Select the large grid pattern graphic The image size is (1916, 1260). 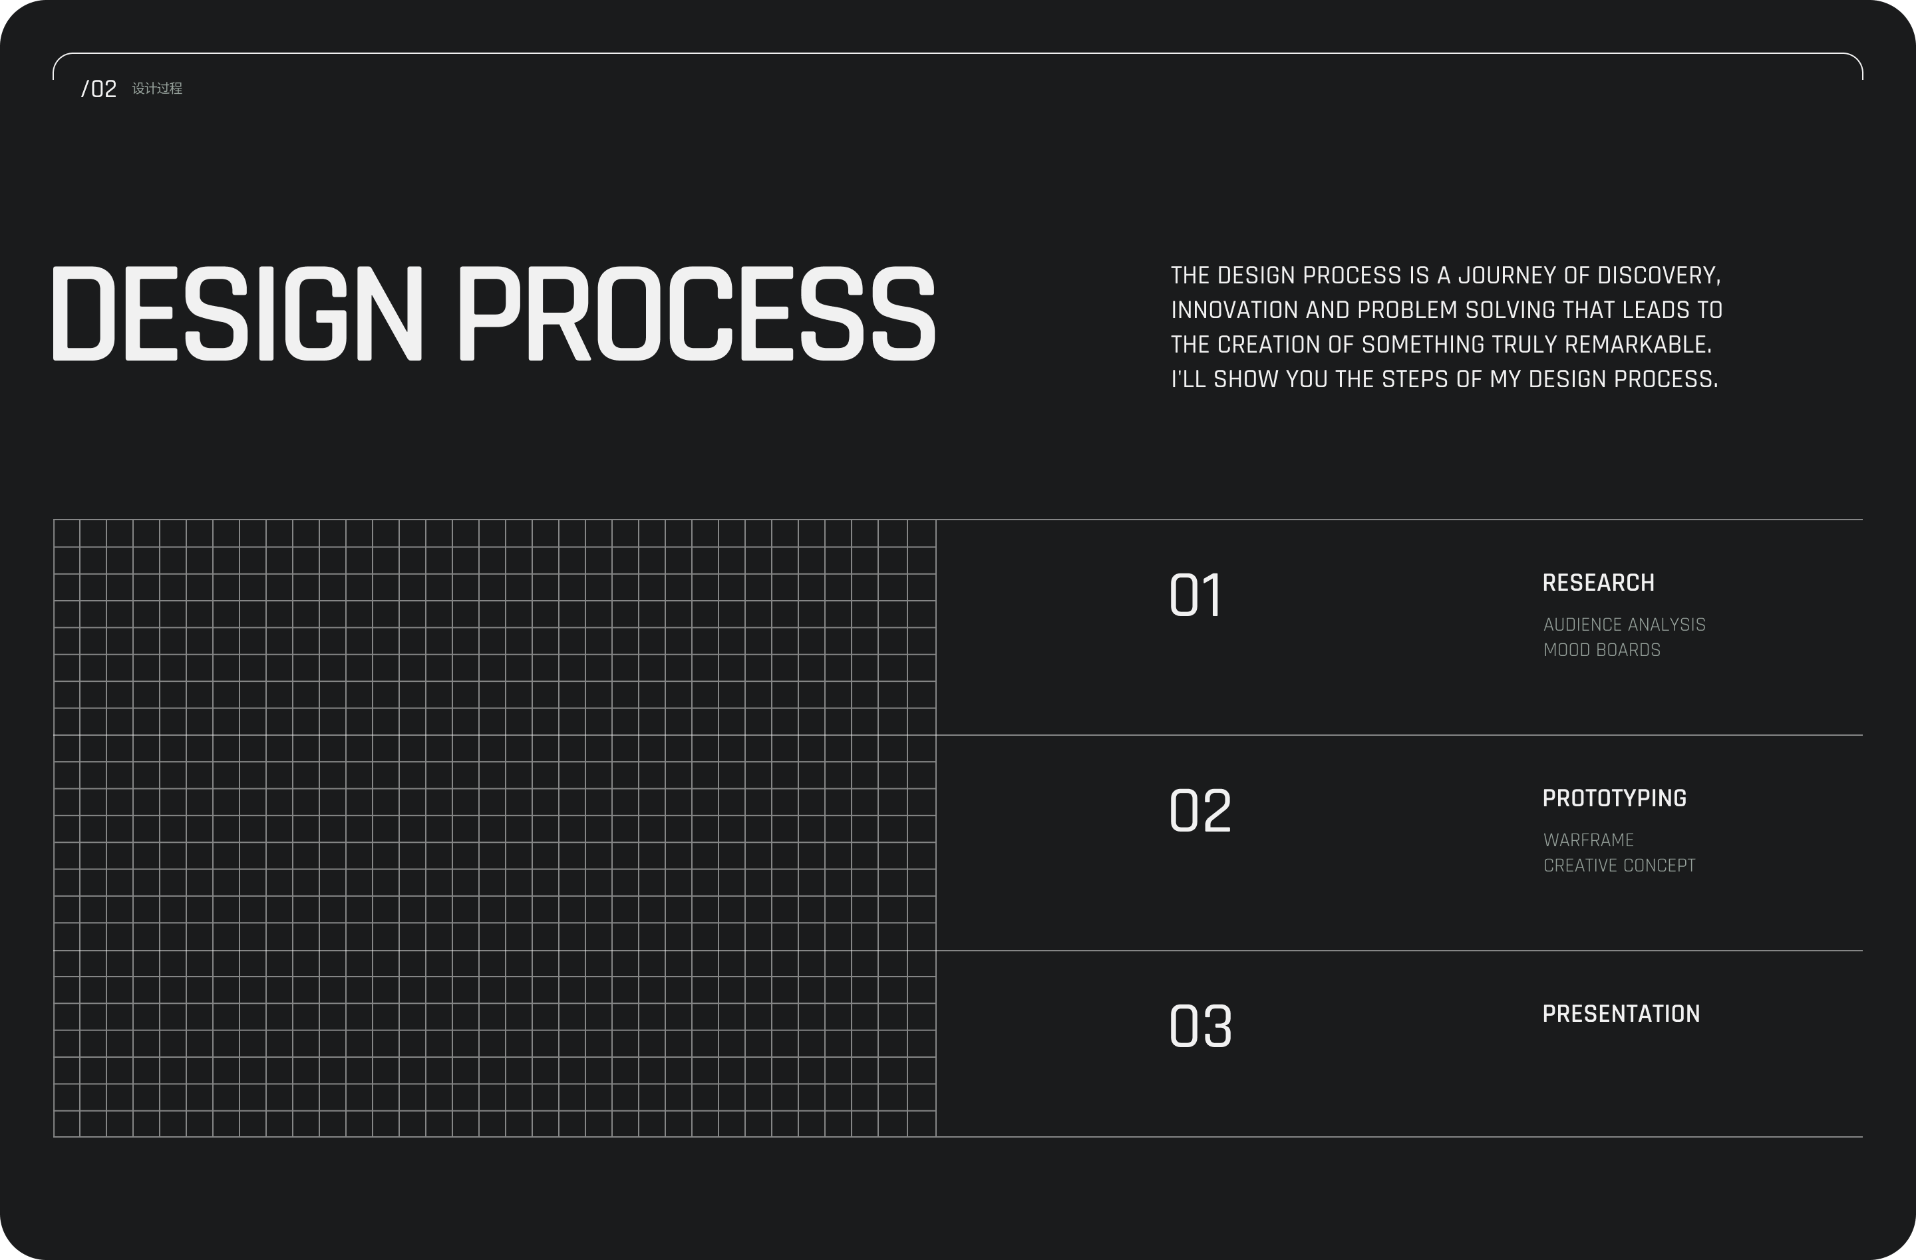pyautogui.click(x=494, y=828)
